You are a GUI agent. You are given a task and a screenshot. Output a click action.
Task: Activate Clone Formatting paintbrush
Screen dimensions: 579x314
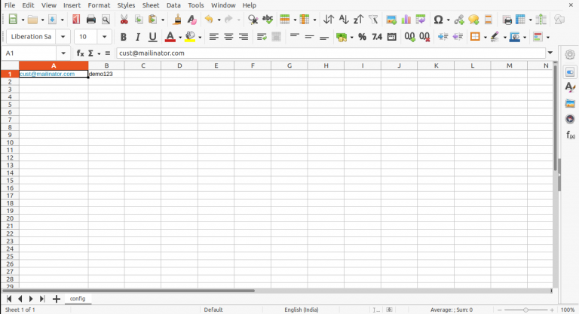tap(177, 20)
